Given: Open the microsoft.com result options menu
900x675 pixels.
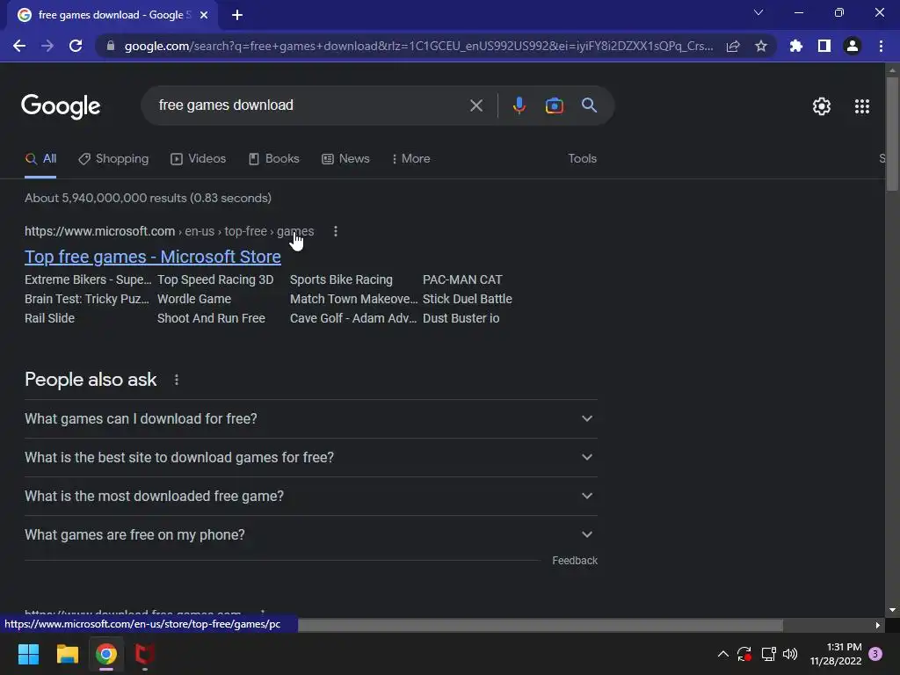Looking at the screenshot, I should (x=335, y=231).
